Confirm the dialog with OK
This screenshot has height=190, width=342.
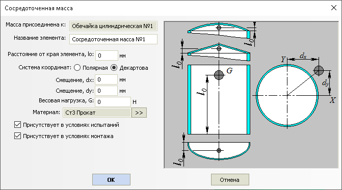[111, 179]
